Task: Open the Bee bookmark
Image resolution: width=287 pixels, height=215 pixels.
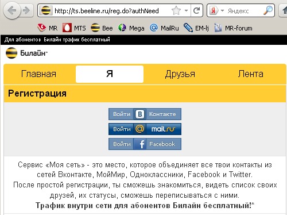Action: click(x=102, y=28)
